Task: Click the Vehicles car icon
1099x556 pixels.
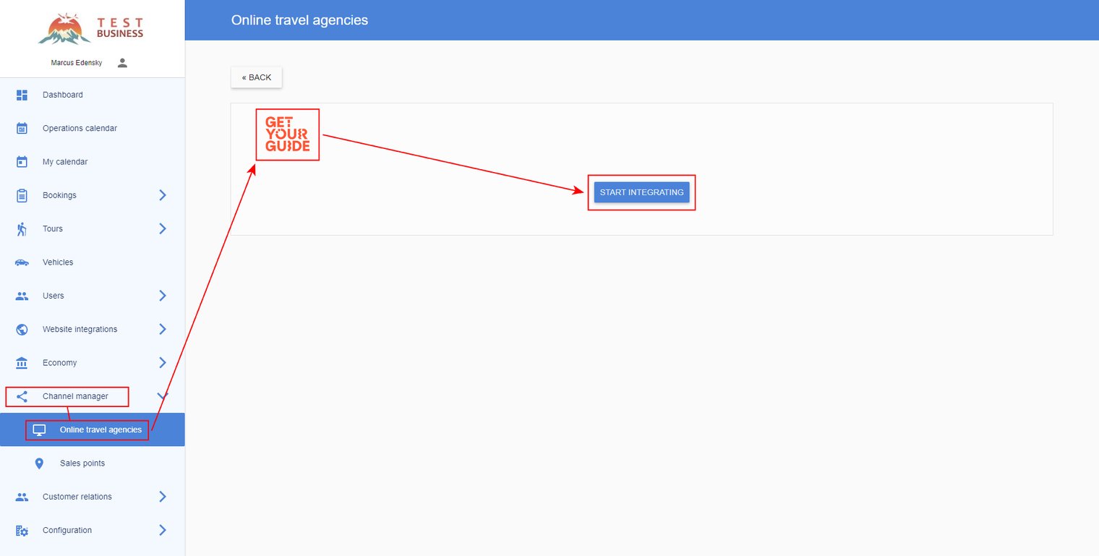Action: coord(22,262)
